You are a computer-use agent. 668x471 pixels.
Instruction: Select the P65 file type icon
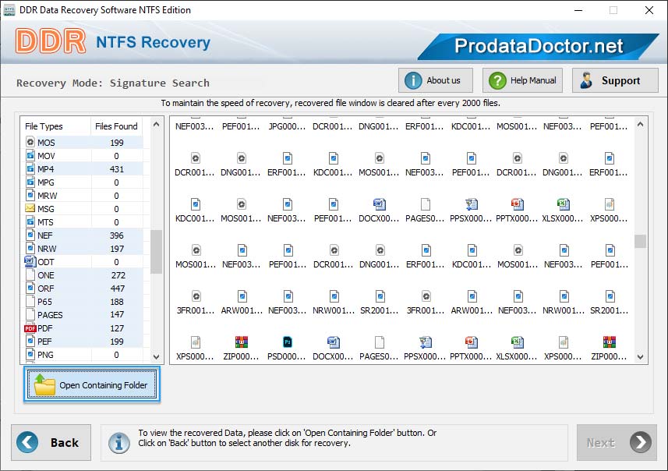30,301
